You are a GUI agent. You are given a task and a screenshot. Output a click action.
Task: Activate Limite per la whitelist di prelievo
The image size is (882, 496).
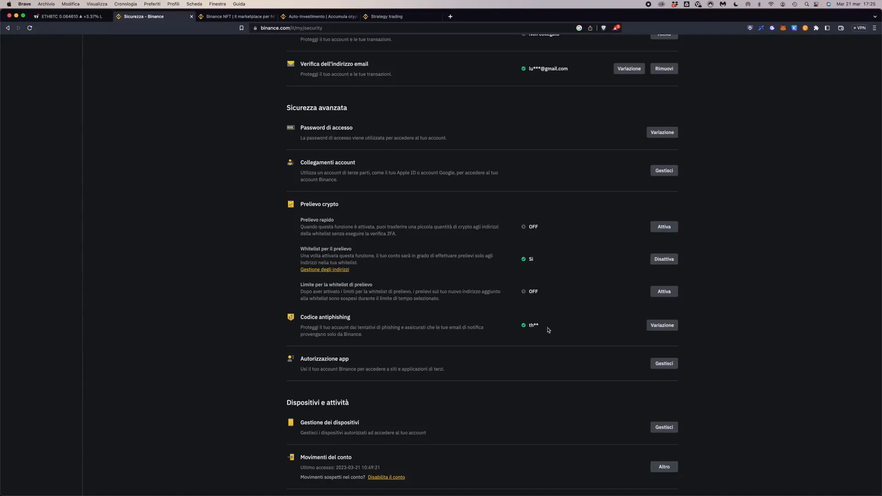(665, 291)
